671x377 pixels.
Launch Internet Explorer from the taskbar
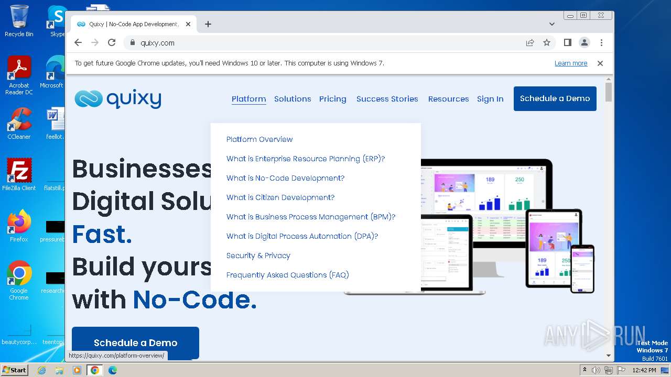tap(42, 370)
